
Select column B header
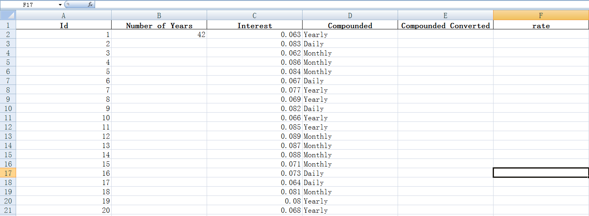pyautogui.click(x=159, y=15)
